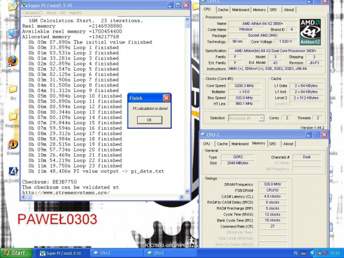
Task: Open the Moje dokumenty desktop icon
Action: (x=13, y=7)
